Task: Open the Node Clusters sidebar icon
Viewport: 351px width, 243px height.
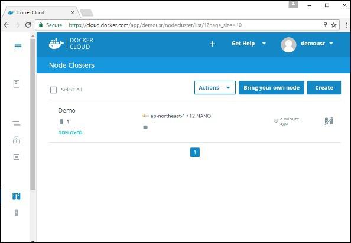Action: tap(16, 196)
